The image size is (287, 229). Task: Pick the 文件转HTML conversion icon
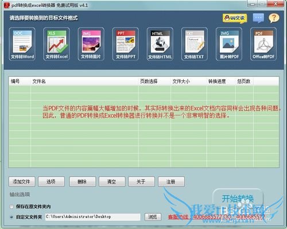tap(160, 44)
